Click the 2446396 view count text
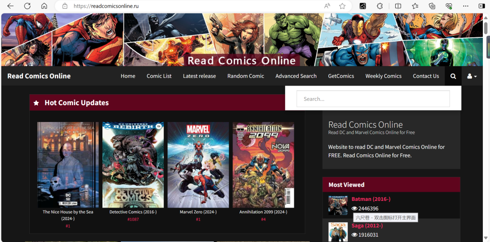The width and height of the screenshot is (490, 242). [x=368, y=209]
